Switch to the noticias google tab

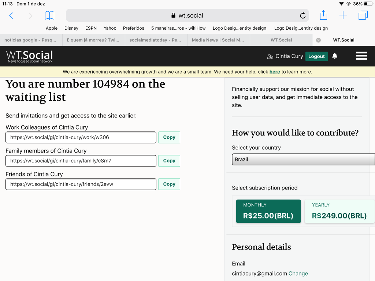pos(31,40)
